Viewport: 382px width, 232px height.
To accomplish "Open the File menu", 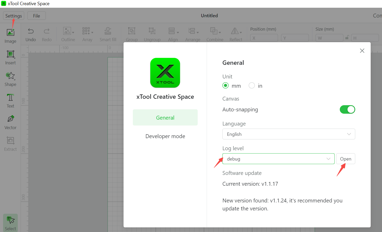I will click(37, 16).
